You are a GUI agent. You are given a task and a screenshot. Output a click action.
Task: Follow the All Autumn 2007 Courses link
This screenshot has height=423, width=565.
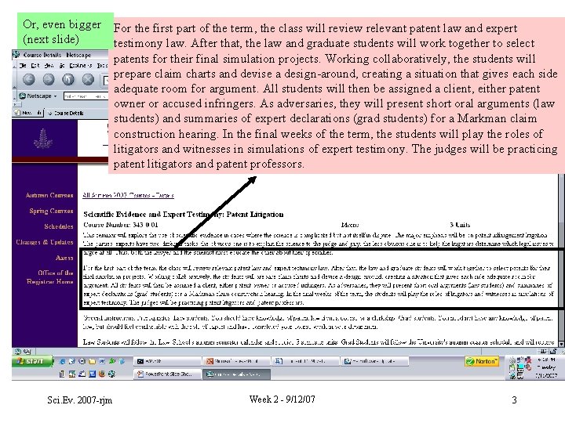128,195
